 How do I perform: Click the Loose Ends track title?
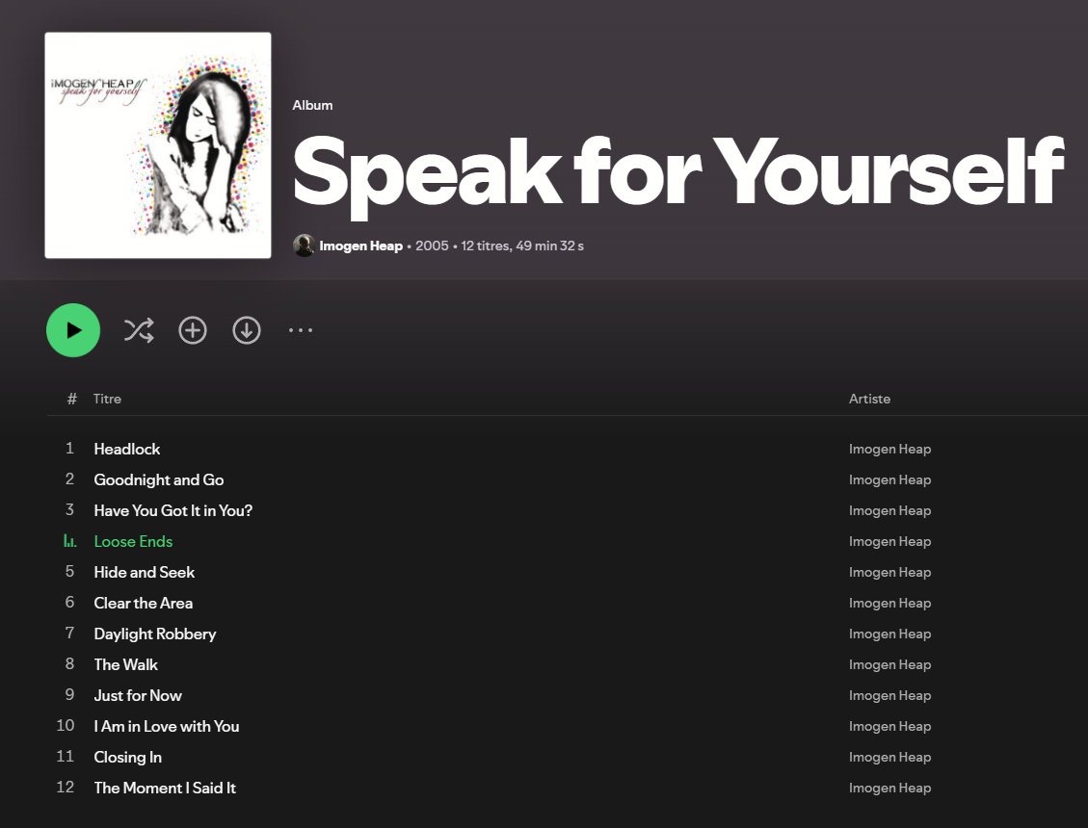click(x=134, y=541)
